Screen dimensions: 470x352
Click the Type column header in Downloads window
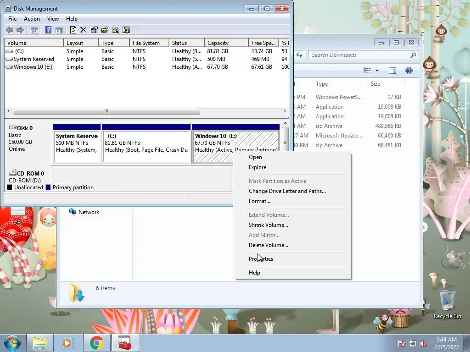(340, 84)
